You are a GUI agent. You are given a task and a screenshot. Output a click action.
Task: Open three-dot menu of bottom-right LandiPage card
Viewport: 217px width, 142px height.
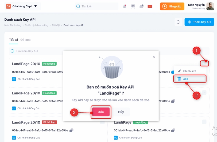point(204,122)
